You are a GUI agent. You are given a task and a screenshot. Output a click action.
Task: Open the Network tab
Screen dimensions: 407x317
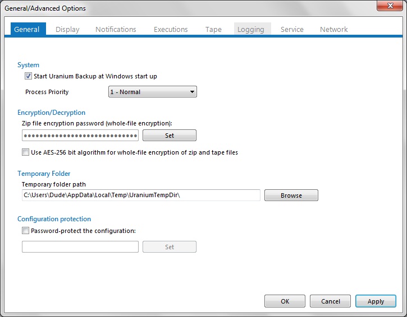(x=334, y=29)
